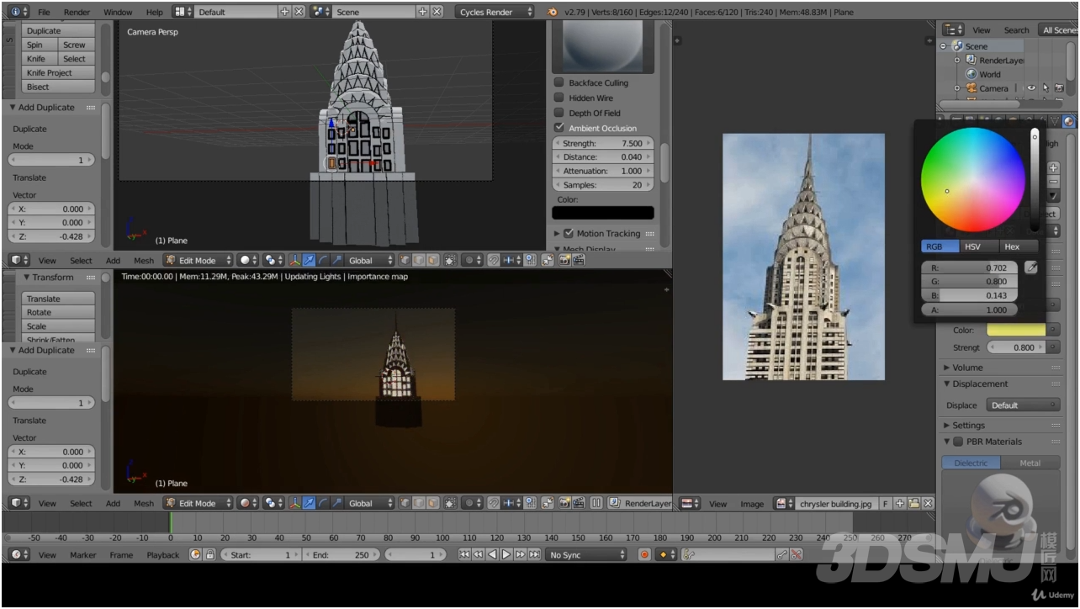Viewport: 1080px width, 609px height.
Task: Click the Spin tool button
Action: (x=34, y=45)
